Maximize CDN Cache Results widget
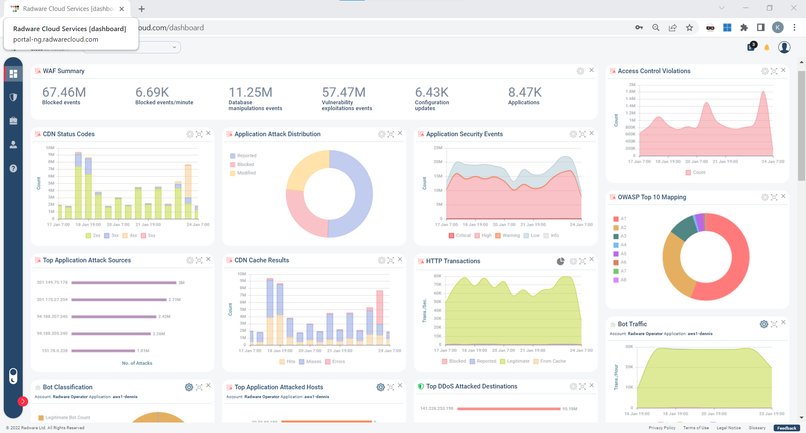 point(391,260)
